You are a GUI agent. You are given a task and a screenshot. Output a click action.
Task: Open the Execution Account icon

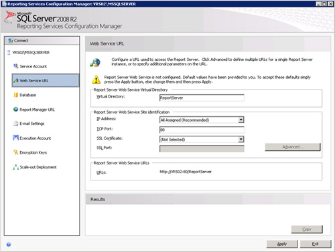click(x=15, y=138)
